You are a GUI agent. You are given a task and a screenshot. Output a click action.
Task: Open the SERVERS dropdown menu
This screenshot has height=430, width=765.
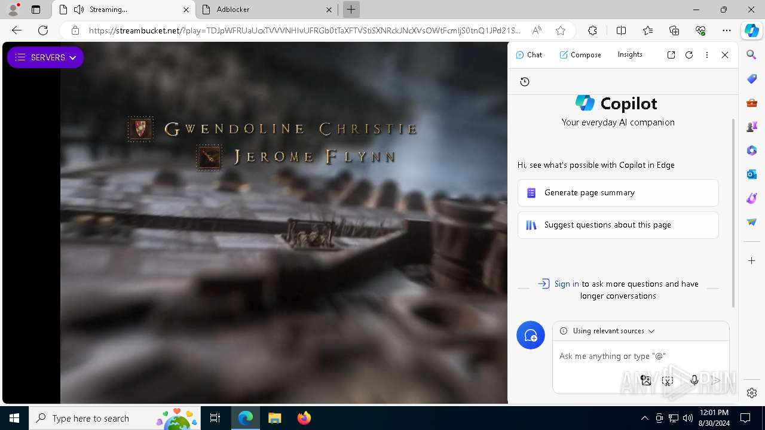(45, 57)
